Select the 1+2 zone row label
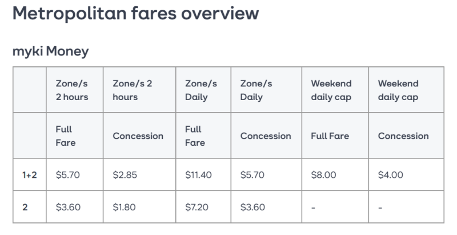This screenshot has width=457, height=235. [x=30, y=174]
